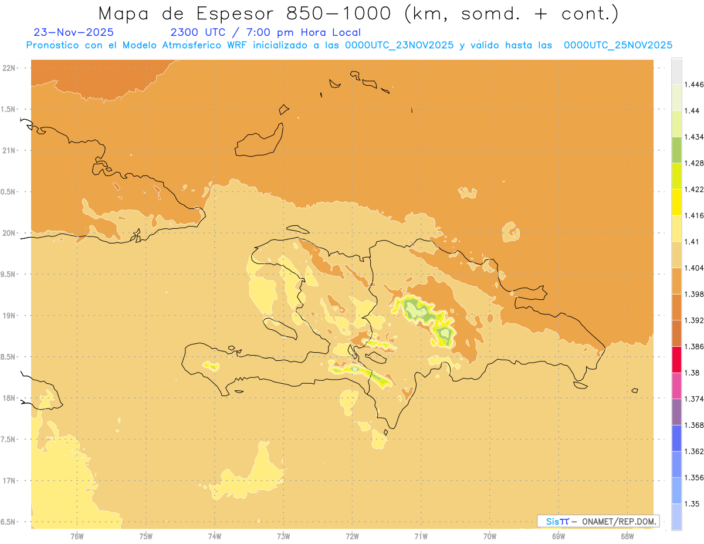
Task: Click the legend value '1.368'
Action: (694, 425)
